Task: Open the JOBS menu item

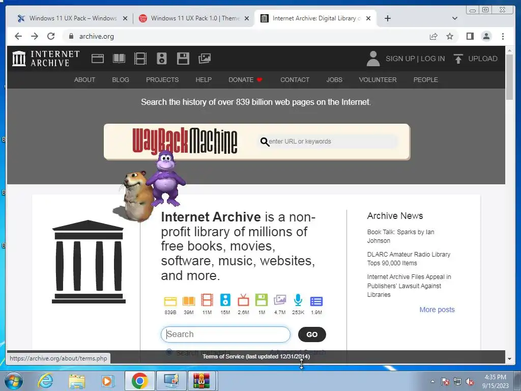Action: coord(334,80)
